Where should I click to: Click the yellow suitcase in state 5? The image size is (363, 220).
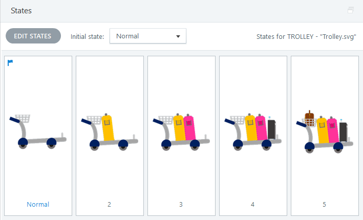(x=323, y=130)
